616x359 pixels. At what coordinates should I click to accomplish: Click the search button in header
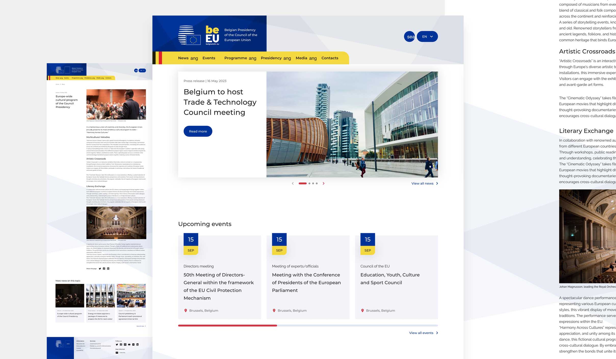(409, 37)
